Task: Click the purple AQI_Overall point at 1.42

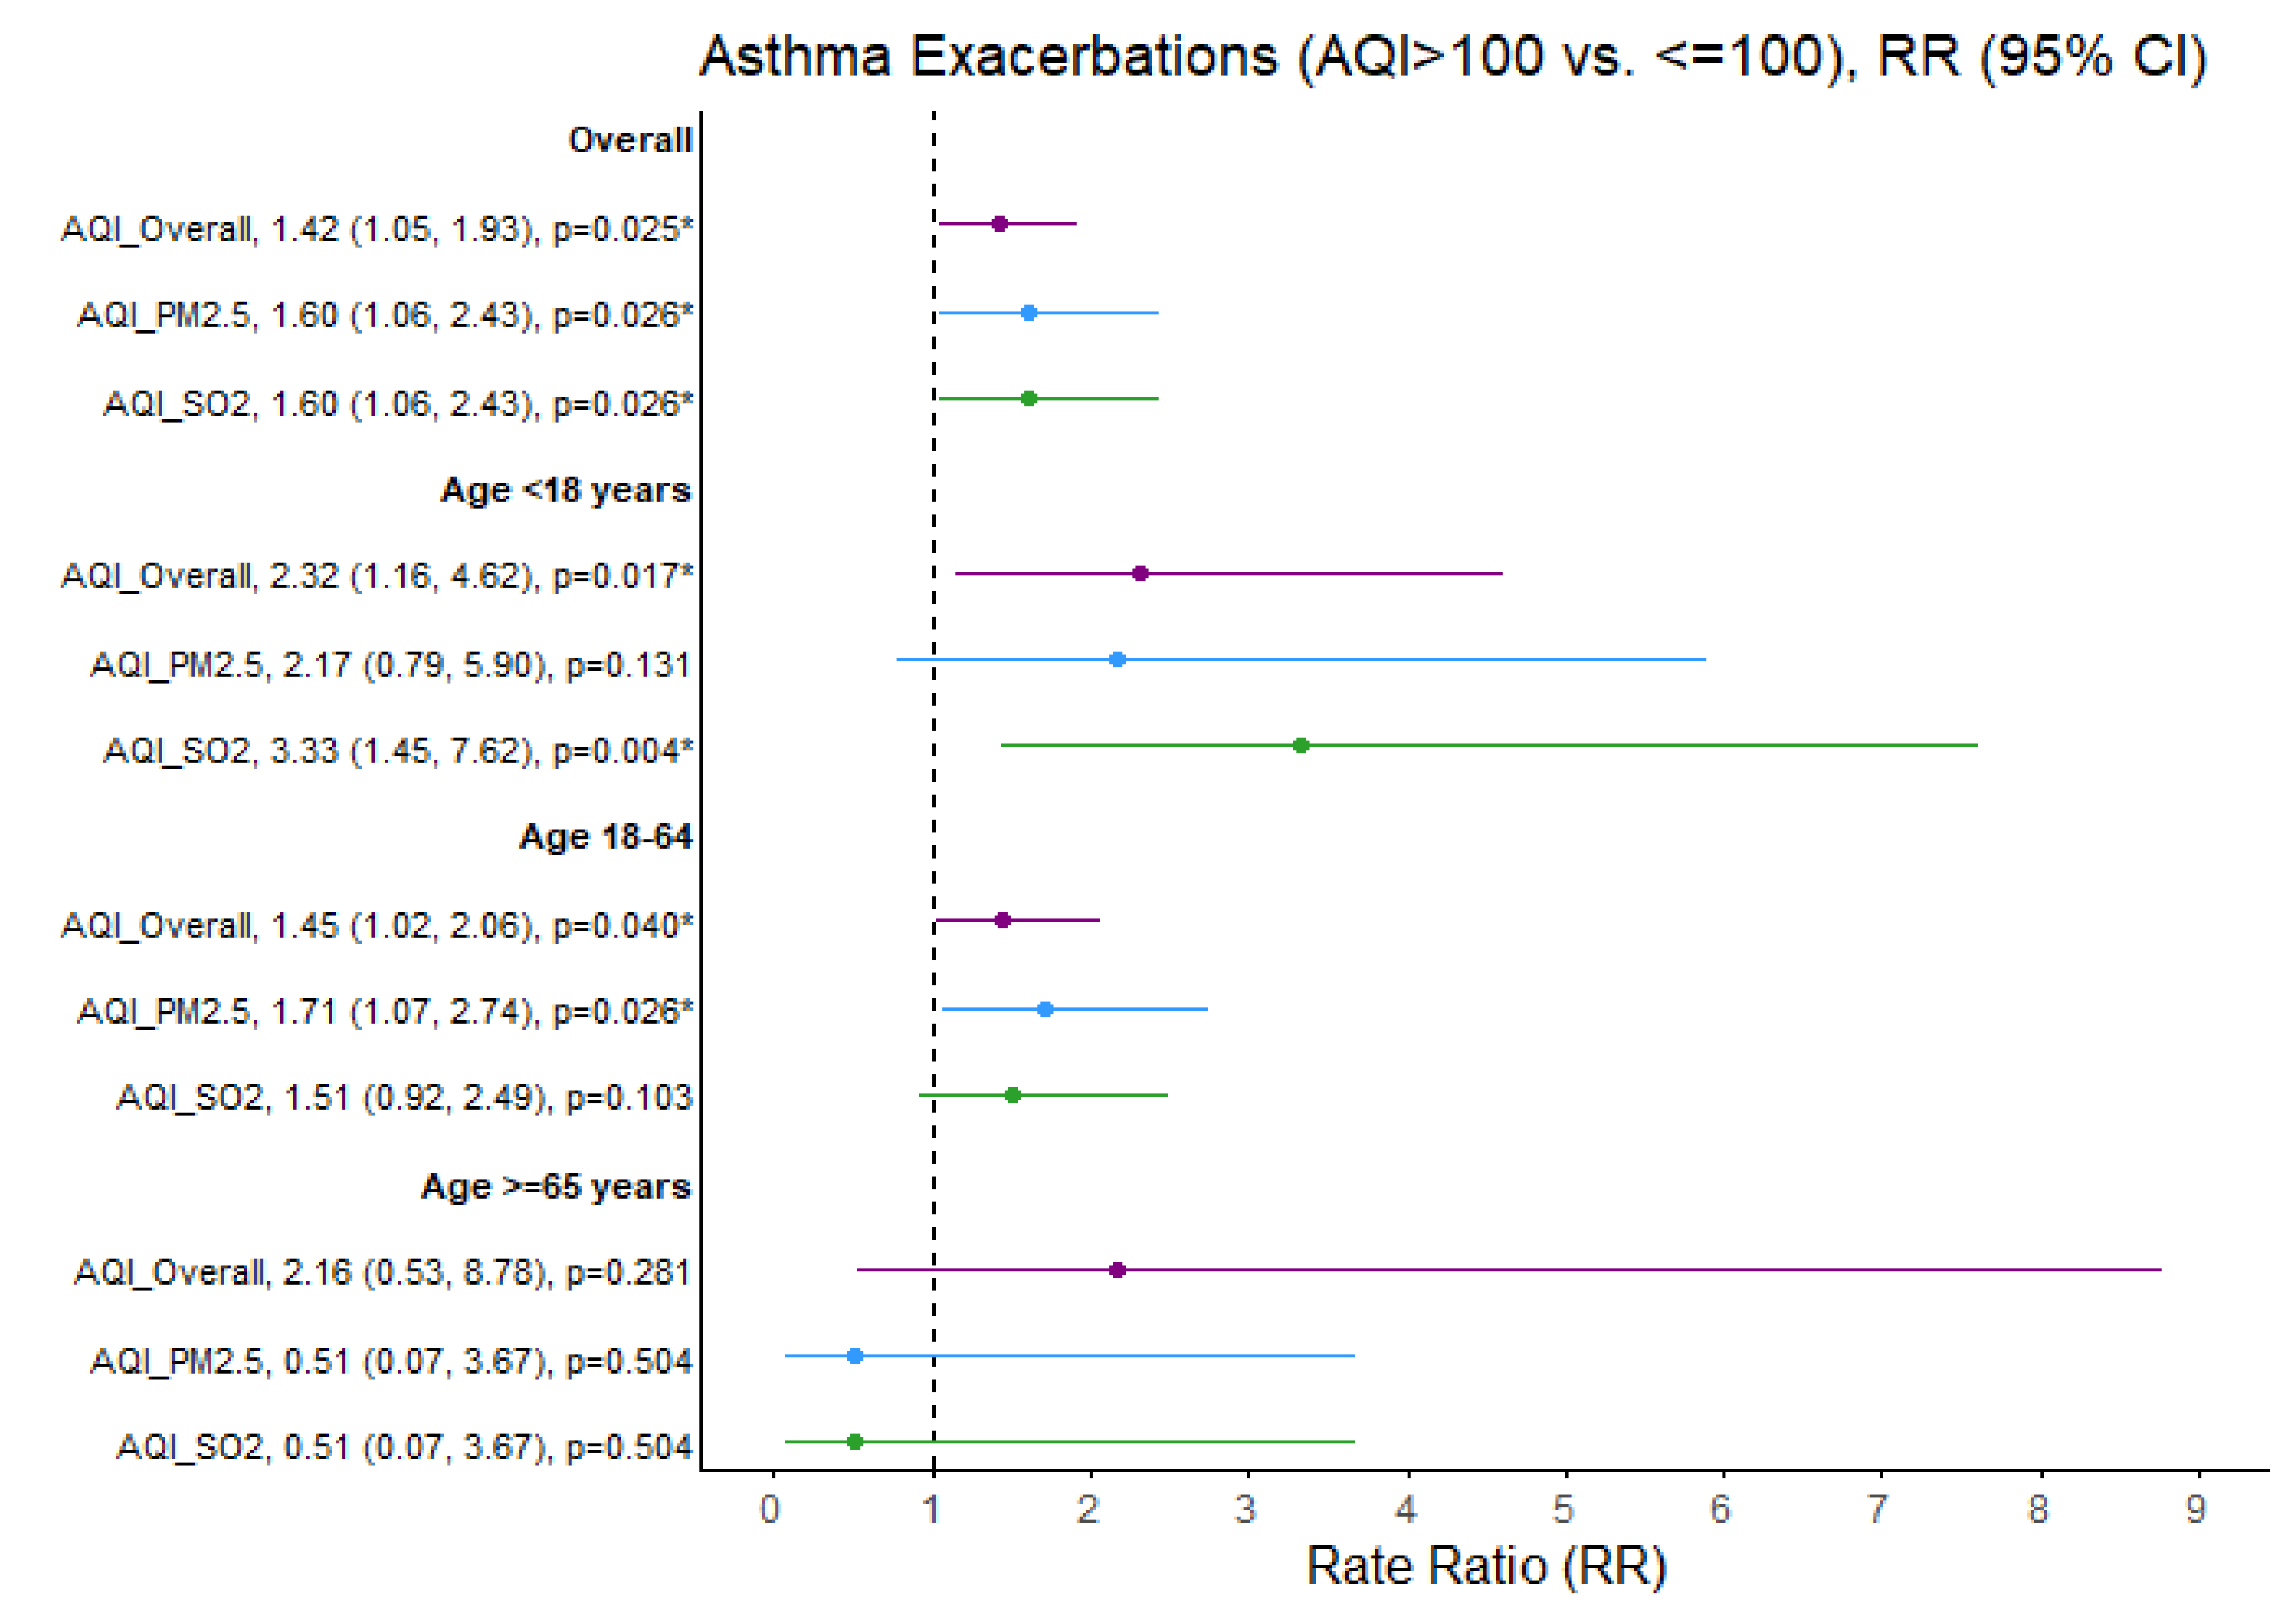Action: coord(999,224)
